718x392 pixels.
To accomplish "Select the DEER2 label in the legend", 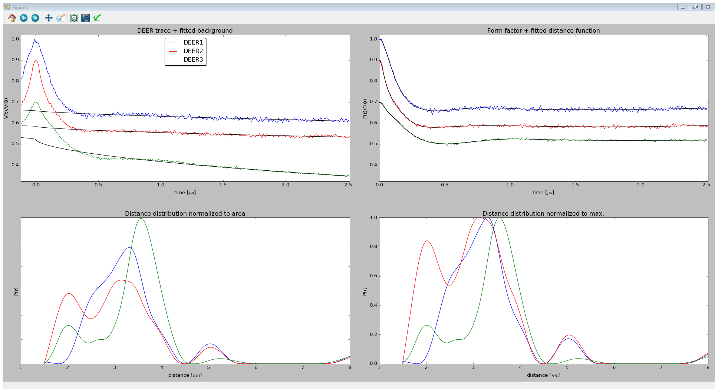I will point(193,51).
